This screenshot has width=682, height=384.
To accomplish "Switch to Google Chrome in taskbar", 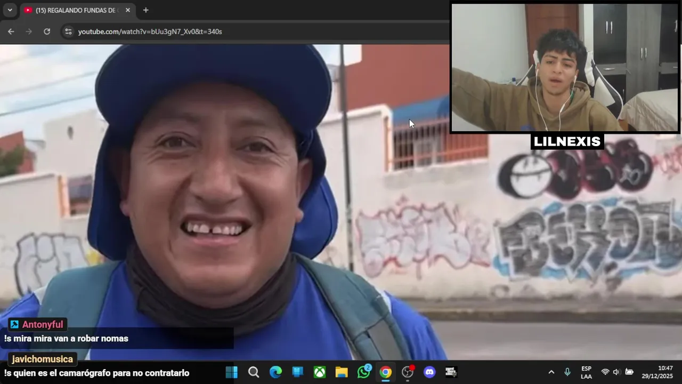I will click(x=386, y=372).
